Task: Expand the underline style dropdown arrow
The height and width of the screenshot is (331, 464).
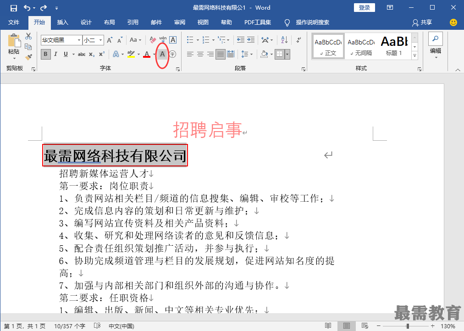Action: [x=73, y=54]
